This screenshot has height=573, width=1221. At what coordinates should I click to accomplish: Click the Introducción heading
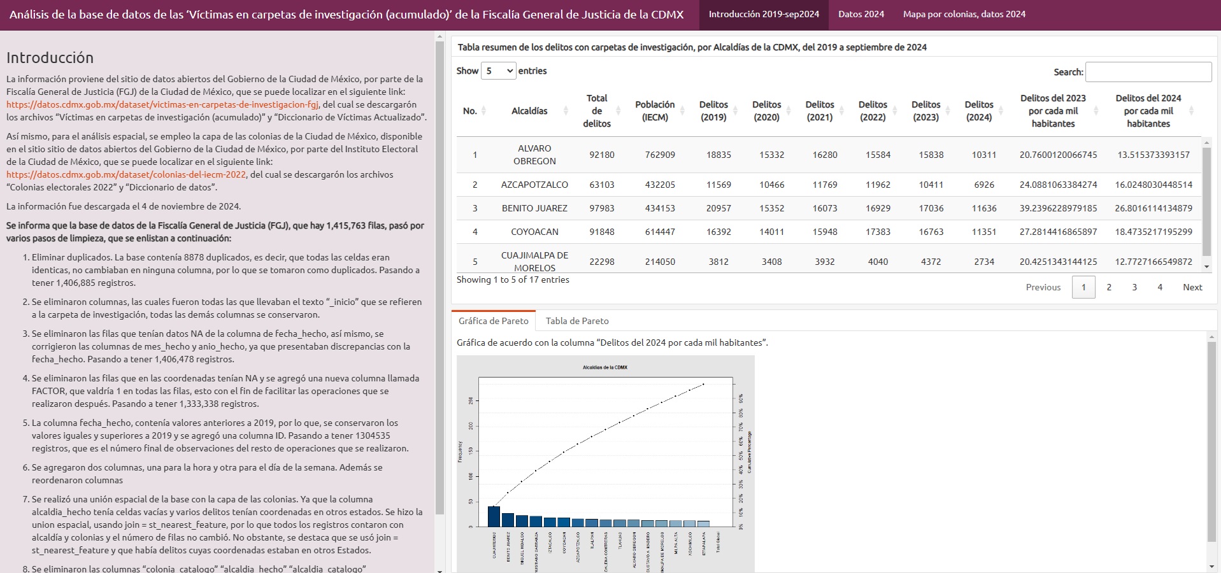coord(50,58)
